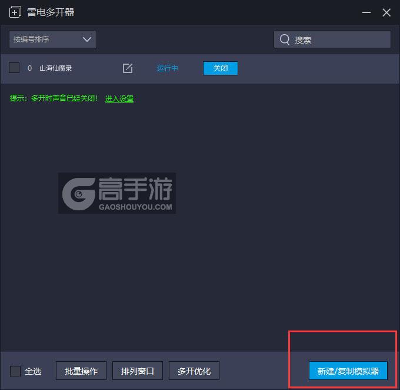Select the 山海仙魔录 emulator name
The image size is (400, 390).
click(x=56, y=68)
